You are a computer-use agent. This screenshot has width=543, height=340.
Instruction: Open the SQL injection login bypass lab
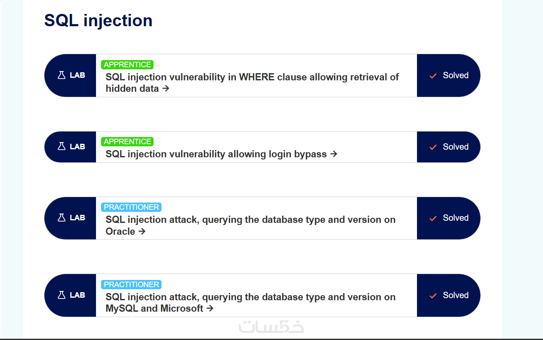pyautogui.click(x=216, y=154)
